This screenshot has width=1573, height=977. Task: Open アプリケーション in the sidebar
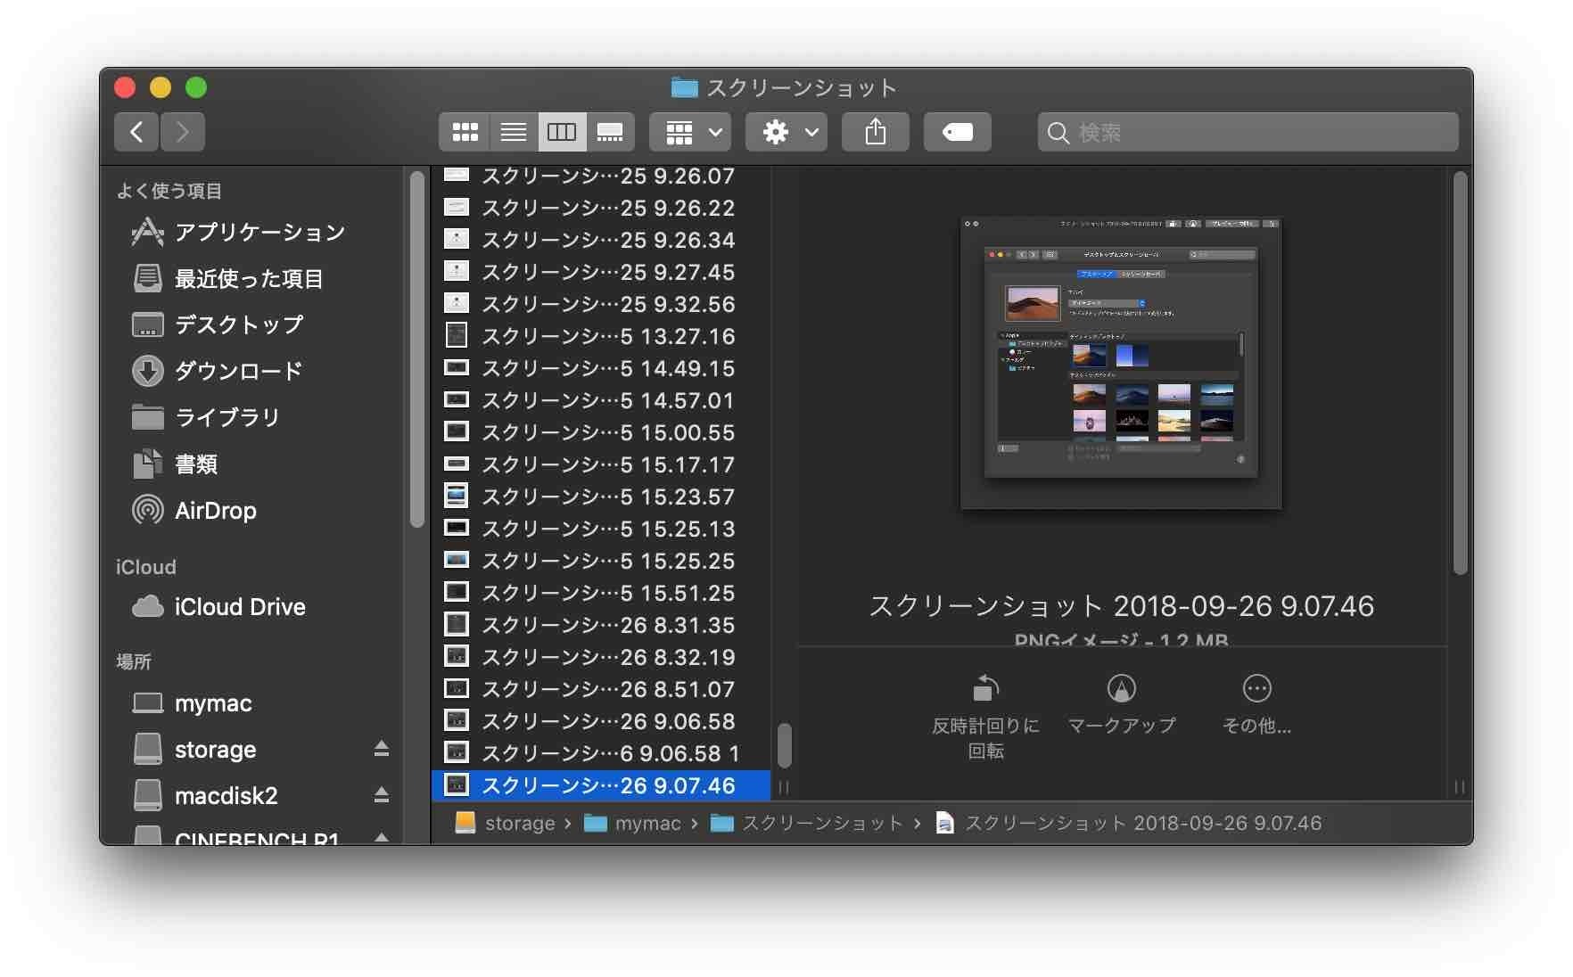coord(238,232)
